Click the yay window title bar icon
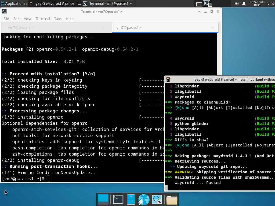Viewport: 275px width, 206px height. (168, 79)
